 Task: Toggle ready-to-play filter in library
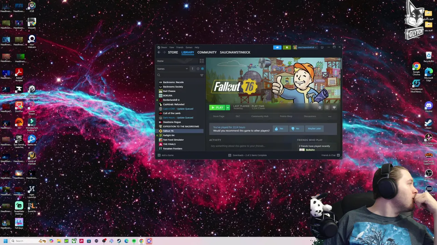pos(202,69)
